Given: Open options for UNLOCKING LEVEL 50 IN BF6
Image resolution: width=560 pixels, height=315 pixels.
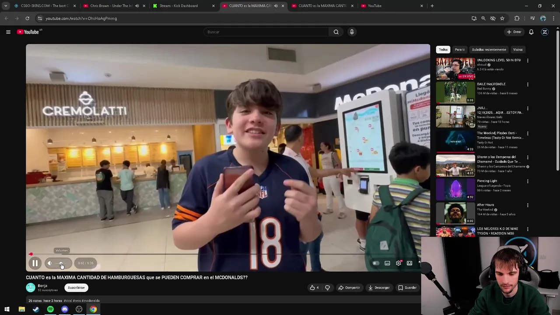Looking at the screenshot, I should 528,60.
